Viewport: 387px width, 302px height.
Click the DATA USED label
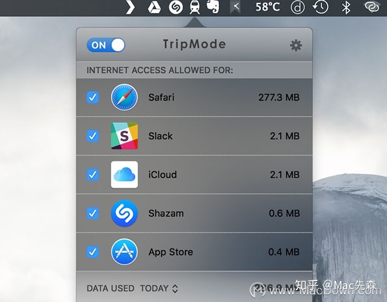[110, 288]
